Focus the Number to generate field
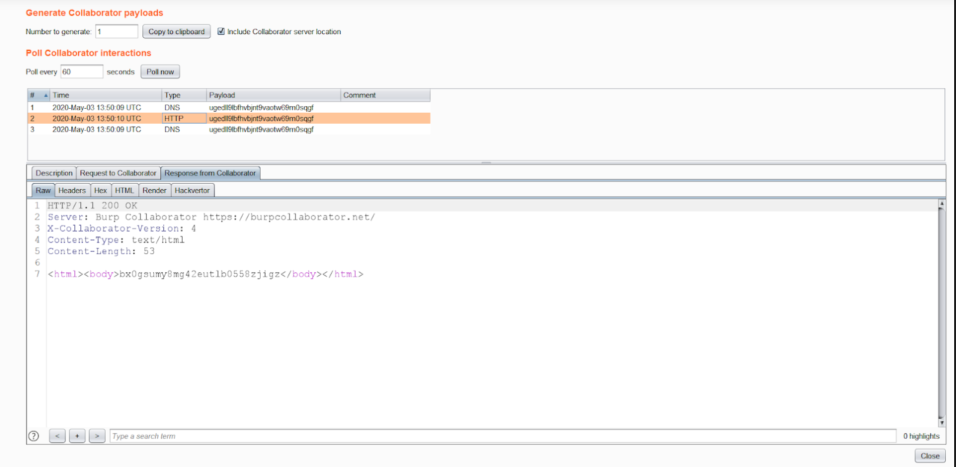956x467 pixels. coord(117,31)
